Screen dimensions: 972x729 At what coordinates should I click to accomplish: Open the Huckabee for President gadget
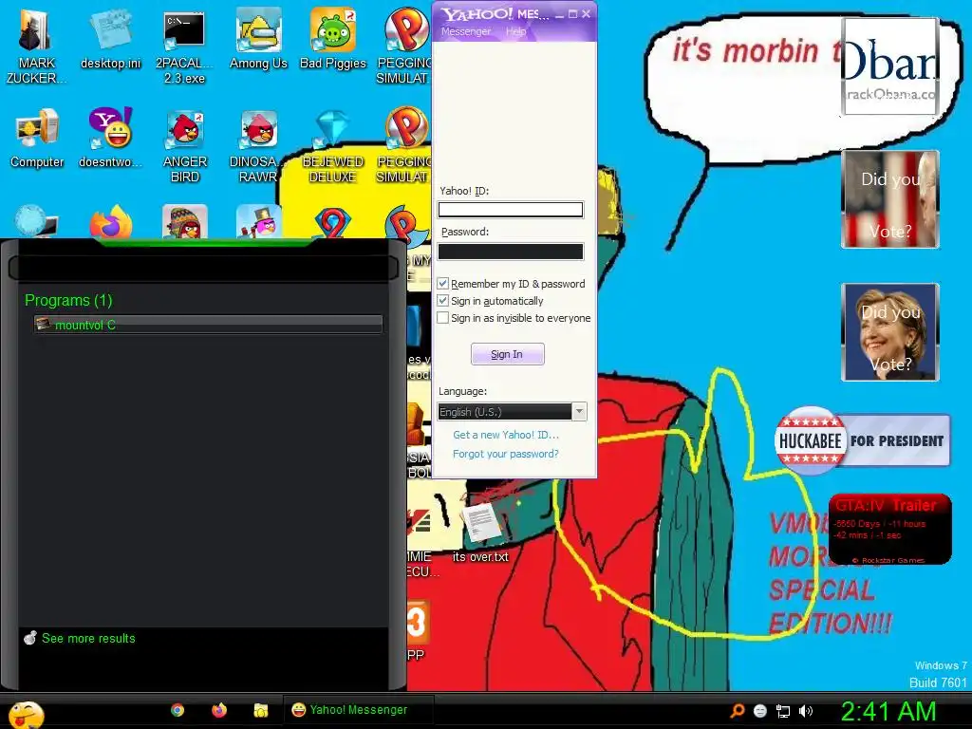click(862, 440)
